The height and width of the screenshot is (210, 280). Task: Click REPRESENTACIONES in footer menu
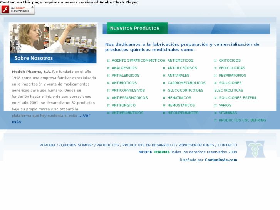click(x=196, y=145)
